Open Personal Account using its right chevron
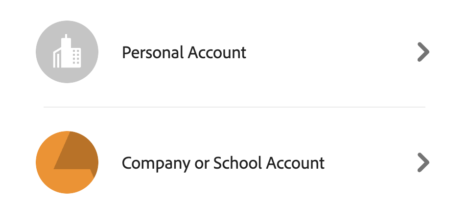 [423, 52]
